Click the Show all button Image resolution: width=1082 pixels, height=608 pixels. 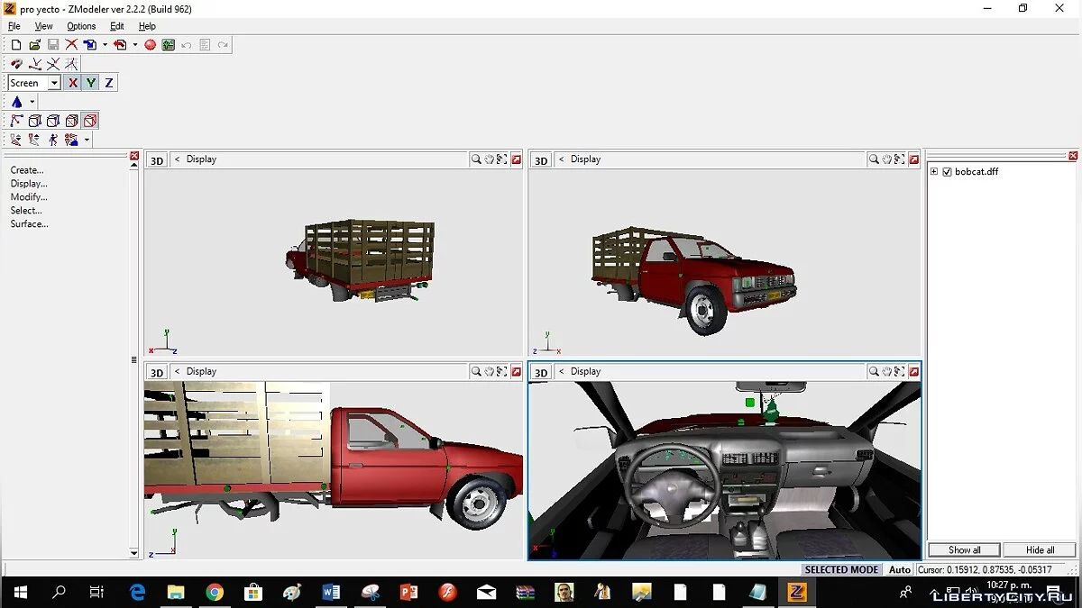pos(964,549)
